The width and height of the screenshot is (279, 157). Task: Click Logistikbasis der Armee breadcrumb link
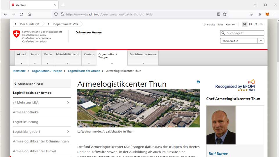click(84, 71)
